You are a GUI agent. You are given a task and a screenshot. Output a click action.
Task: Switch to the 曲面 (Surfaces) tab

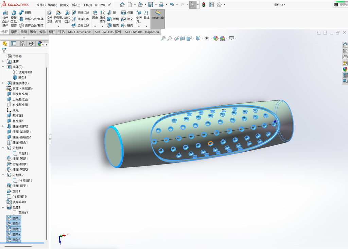24,32
